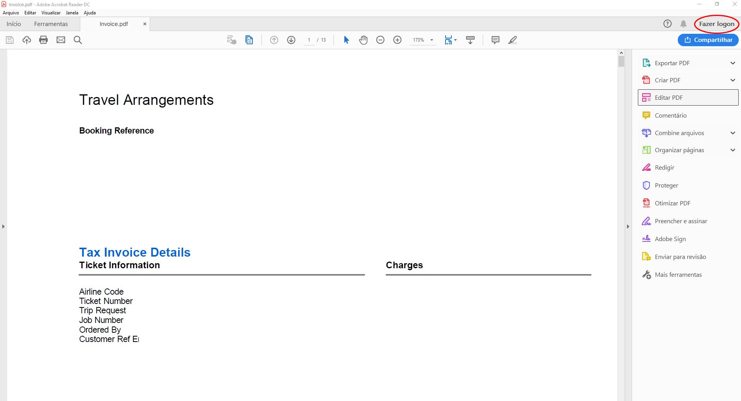The image size is (741, 401).
Task: Open the Janela menu
Action: pyautogui.click(x=72, y=13)
